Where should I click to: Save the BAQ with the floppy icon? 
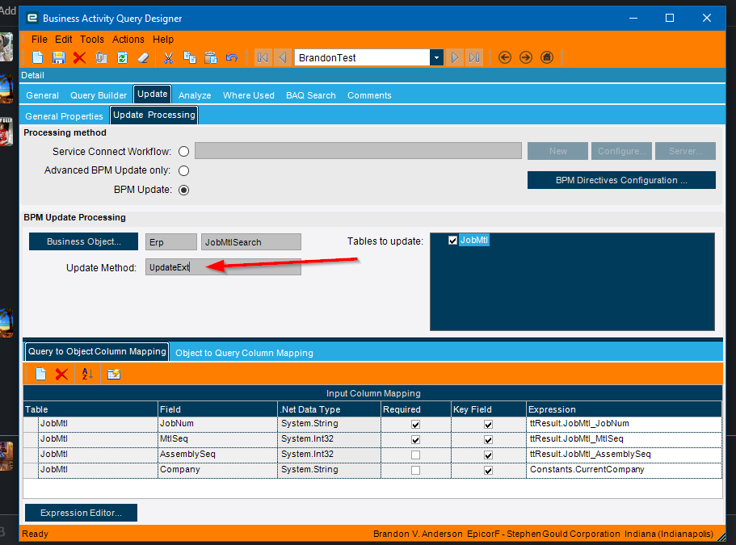[58, 57]
